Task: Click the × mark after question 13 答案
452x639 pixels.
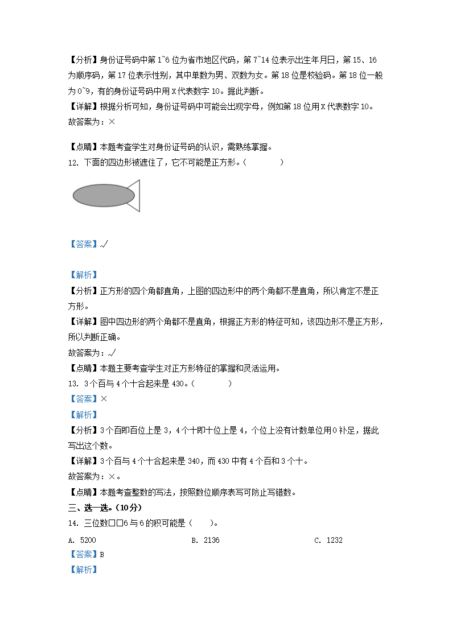Action: tap(104, 399)
